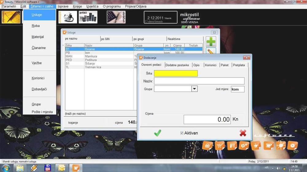Switch to po grupi tab in Usluge
The height and width of the screenshot is (172, 307).
(149, 39)
